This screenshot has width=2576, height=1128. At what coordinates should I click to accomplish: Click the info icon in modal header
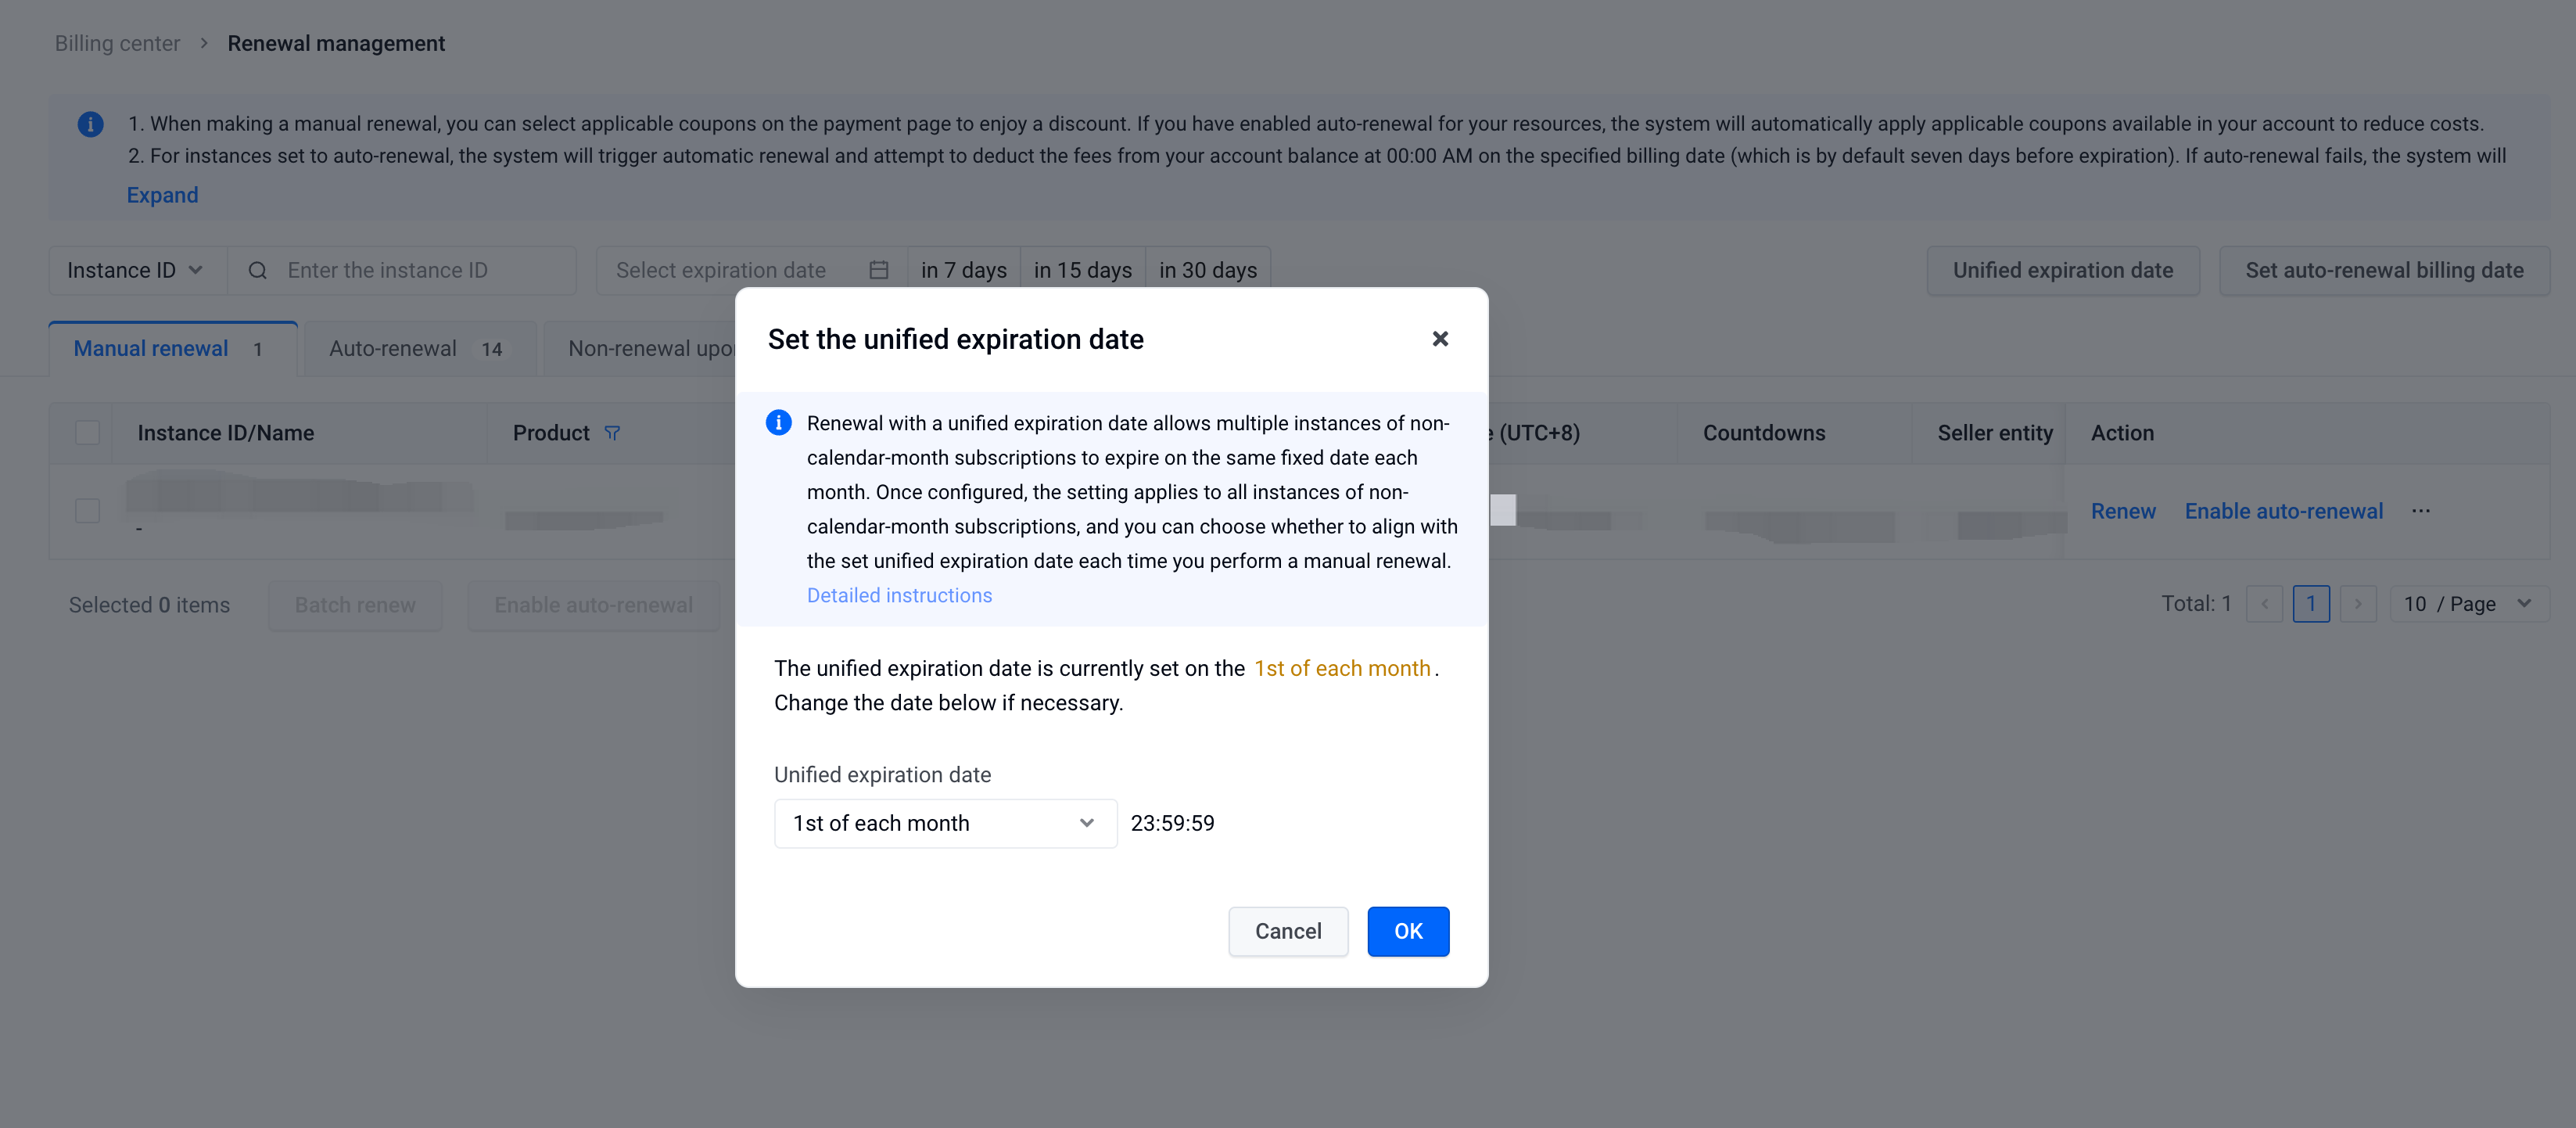tap(780, 422)
